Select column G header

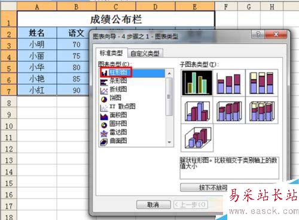(x=249, y=7)
